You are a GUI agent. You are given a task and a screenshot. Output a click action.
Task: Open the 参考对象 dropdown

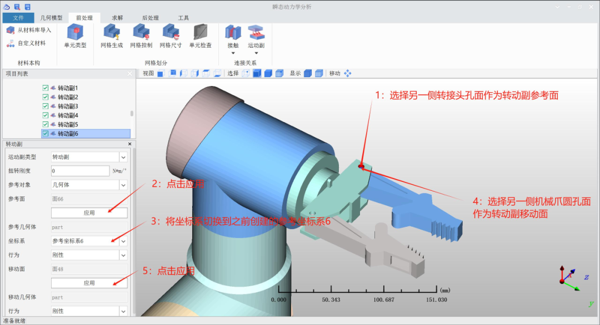pyautogui.click(x=123, y=185)
